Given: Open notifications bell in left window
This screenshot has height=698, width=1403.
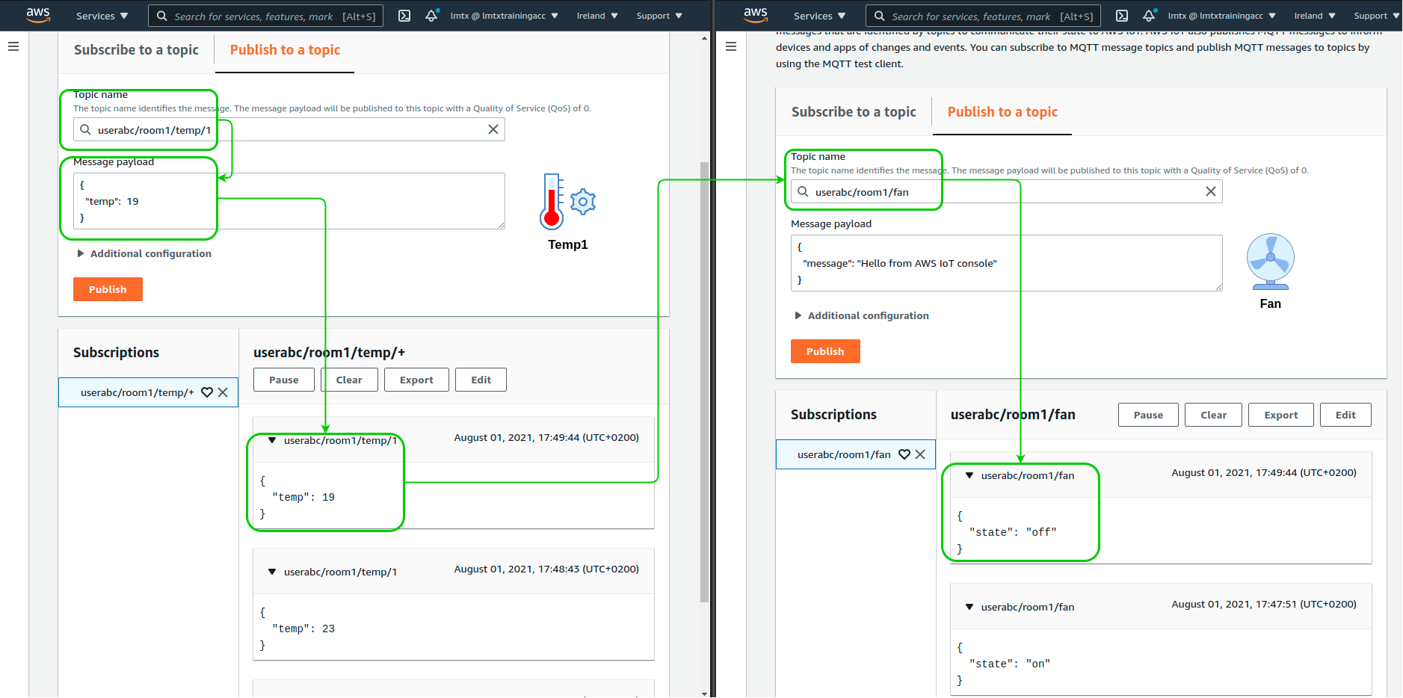Looking at the screenshot, I should (431, 16).
